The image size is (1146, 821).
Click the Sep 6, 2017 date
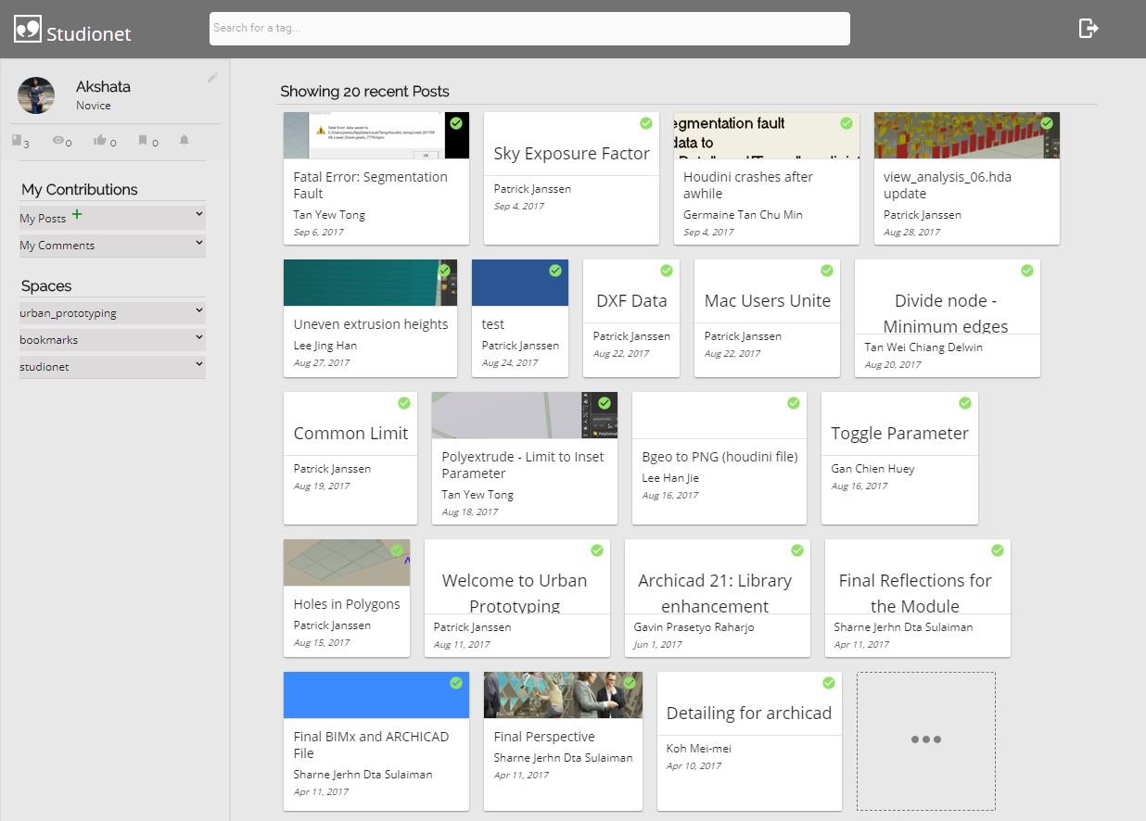[x=319, y=233]
